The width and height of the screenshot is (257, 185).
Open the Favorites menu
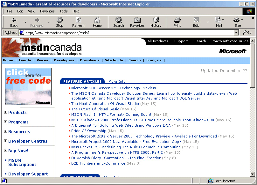tap(47, 11)
